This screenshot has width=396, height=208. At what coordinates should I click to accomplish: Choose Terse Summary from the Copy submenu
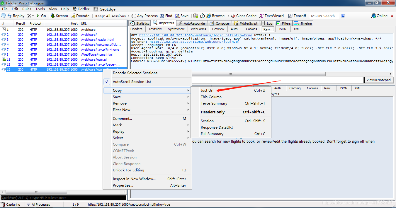tap(231, 103)
